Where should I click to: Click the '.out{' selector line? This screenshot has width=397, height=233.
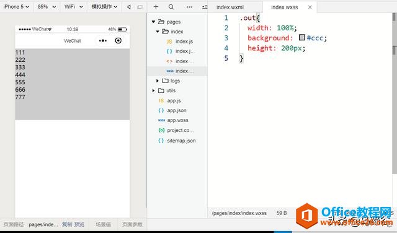point(249,18)
